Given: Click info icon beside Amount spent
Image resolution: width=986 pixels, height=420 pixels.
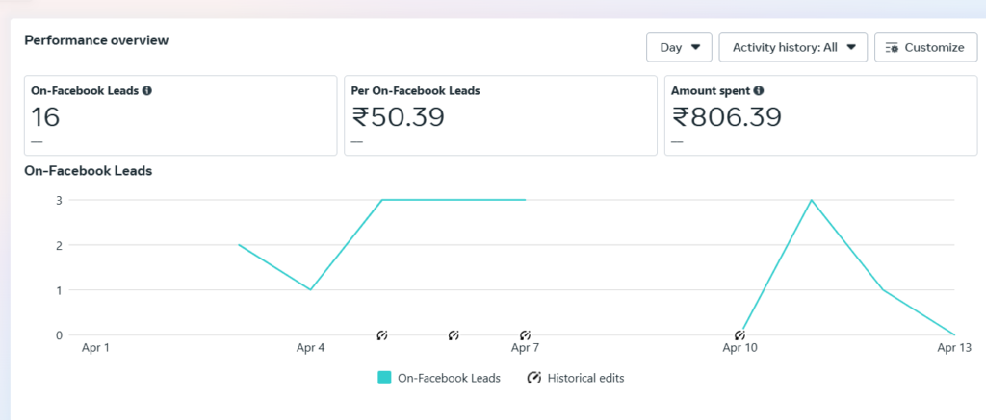Looking at the screenshot, I should coord(759,90).
